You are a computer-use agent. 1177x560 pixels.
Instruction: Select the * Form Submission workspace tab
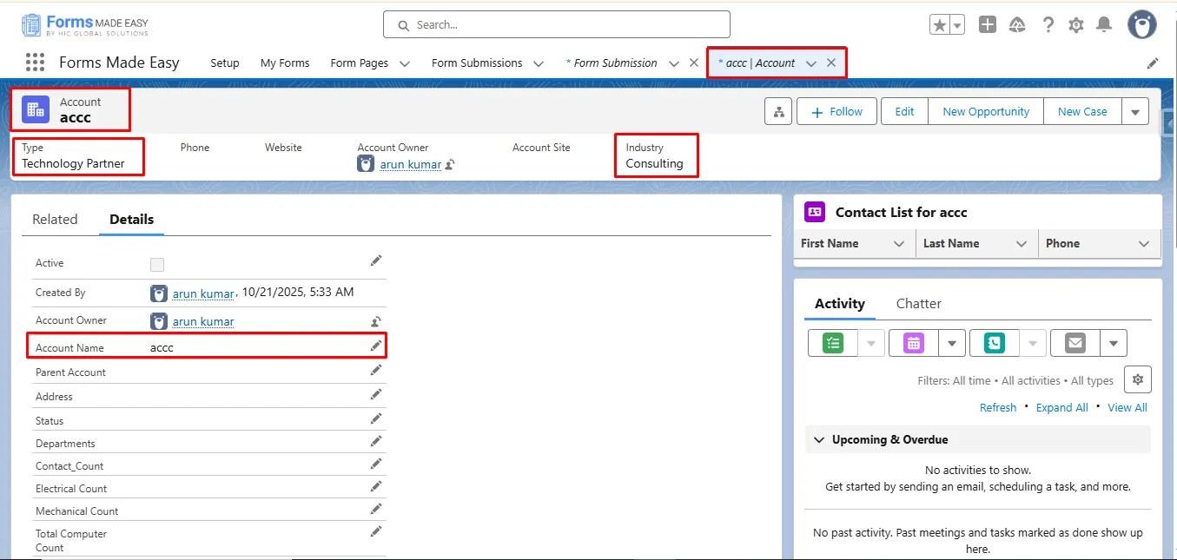(612, 63)
